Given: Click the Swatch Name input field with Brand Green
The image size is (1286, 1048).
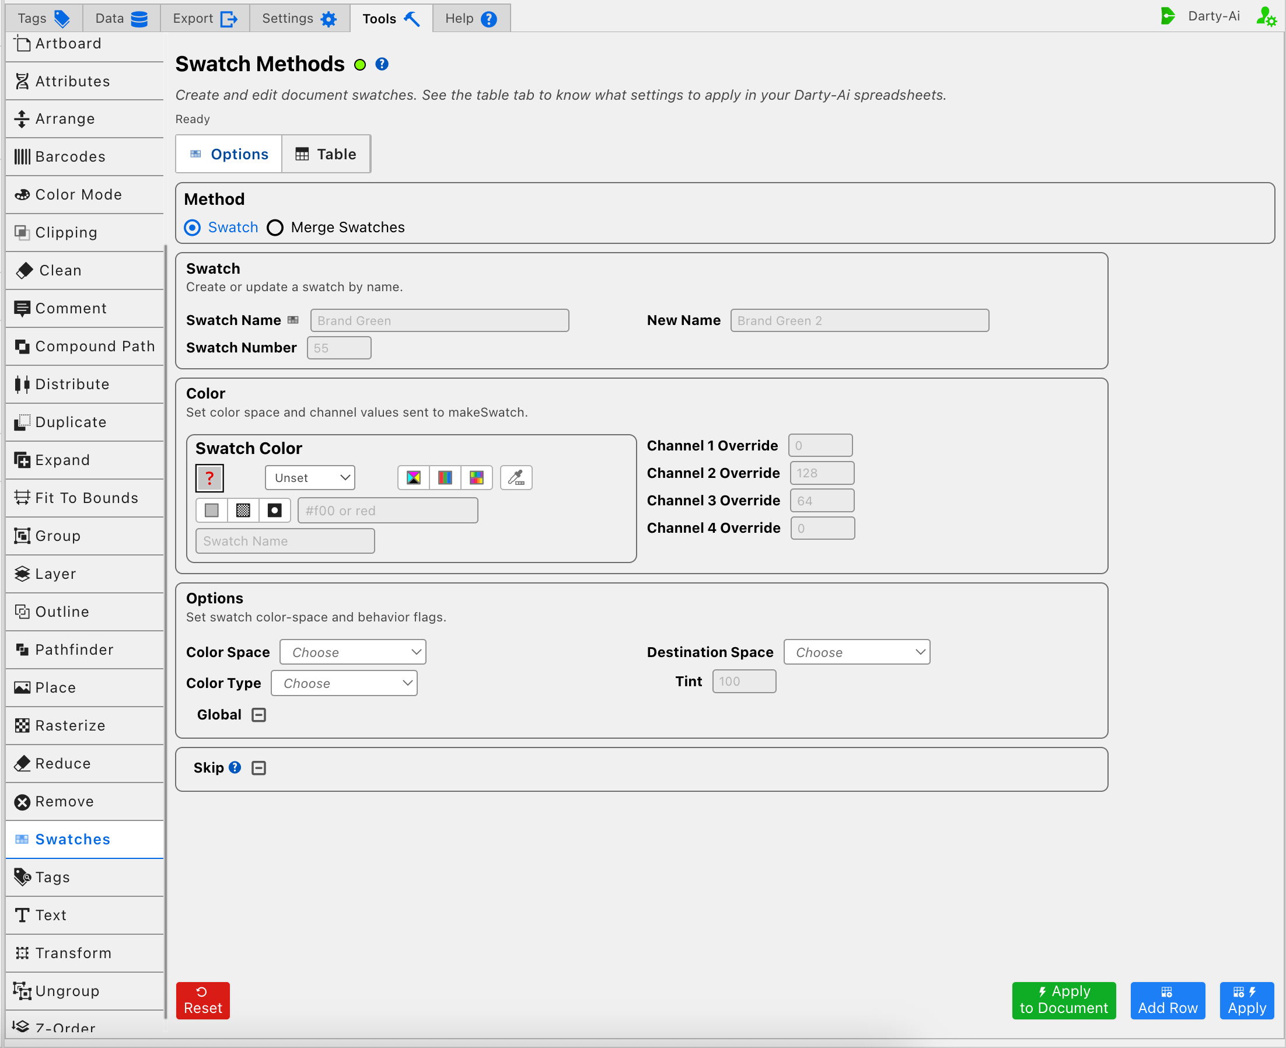Looking at the screenshot, I should click(x=439, y=320).
